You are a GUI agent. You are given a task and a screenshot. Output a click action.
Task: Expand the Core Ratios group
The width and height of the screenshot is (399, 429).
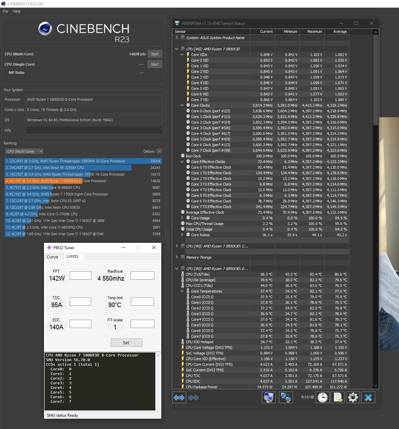tap(182, 235)
